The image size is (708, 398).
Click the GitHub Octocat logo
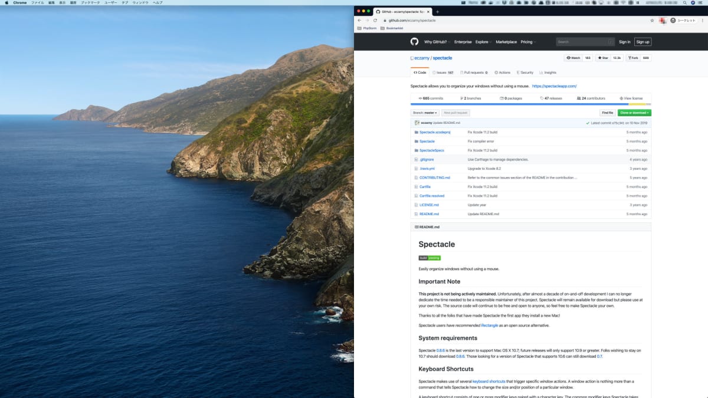(x=414, y=42)
